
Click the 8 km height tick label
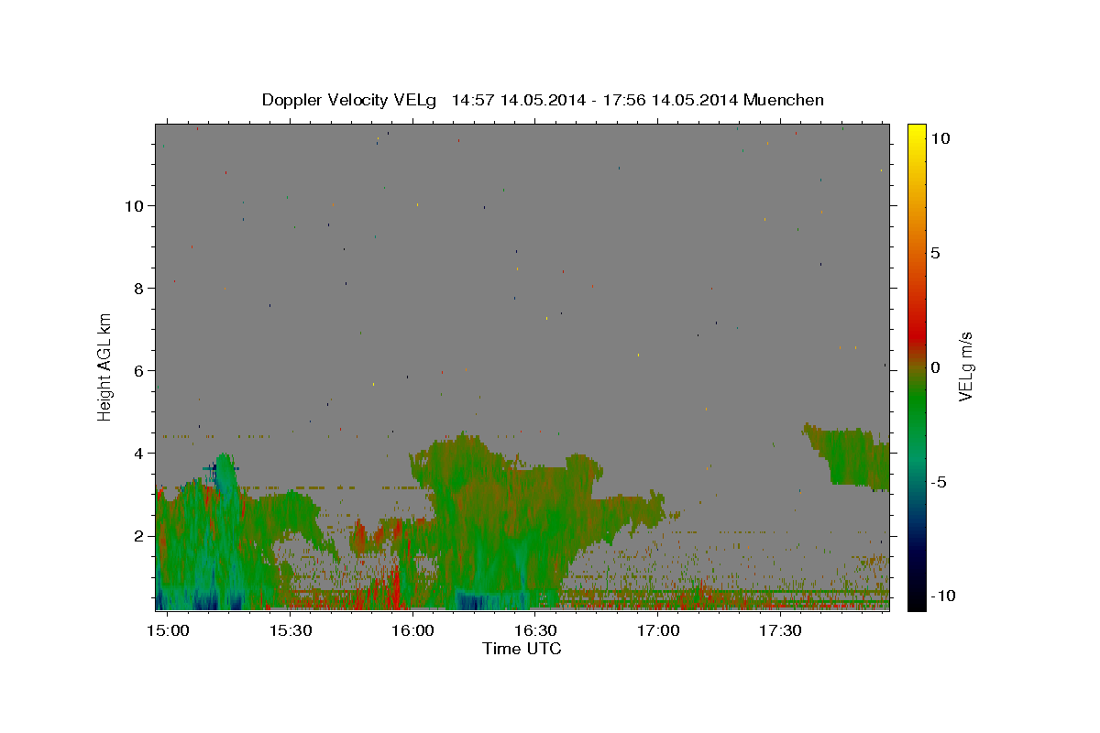[138, 289]
